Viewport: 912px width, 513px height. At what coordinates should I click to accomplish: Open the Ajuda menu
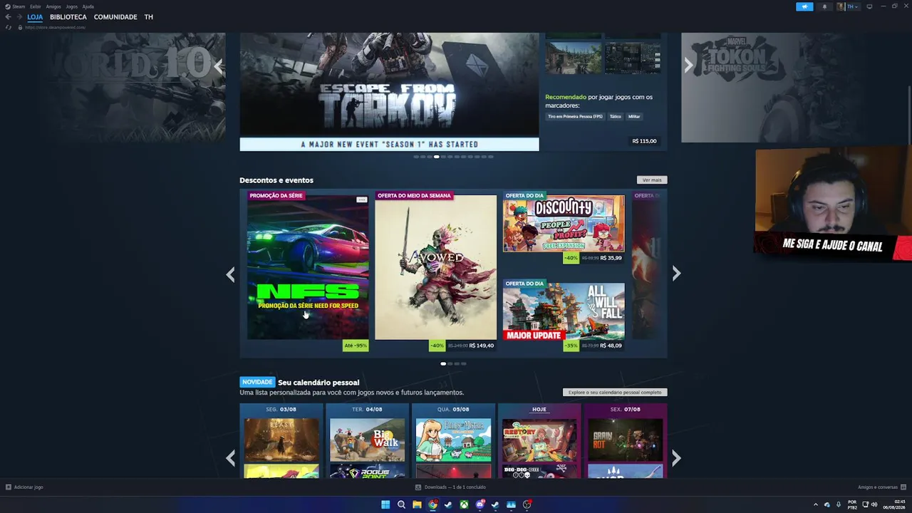point(88,6)
